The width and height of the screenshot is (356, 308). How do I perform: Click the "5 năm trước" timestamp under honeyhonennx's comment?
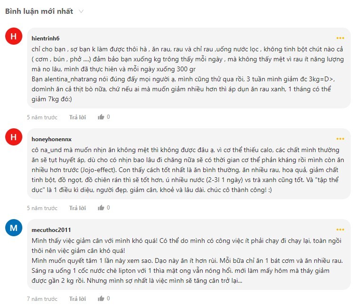point(42,208)
